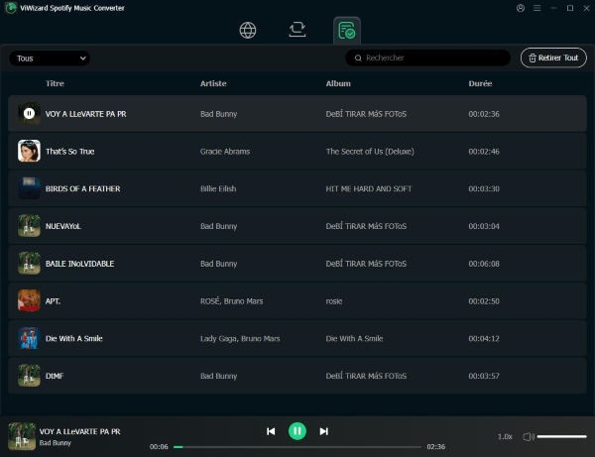The height and width of the screenshot is (457, 595).
Task: Click duration 00:06:08
Action: coord(484,264)
